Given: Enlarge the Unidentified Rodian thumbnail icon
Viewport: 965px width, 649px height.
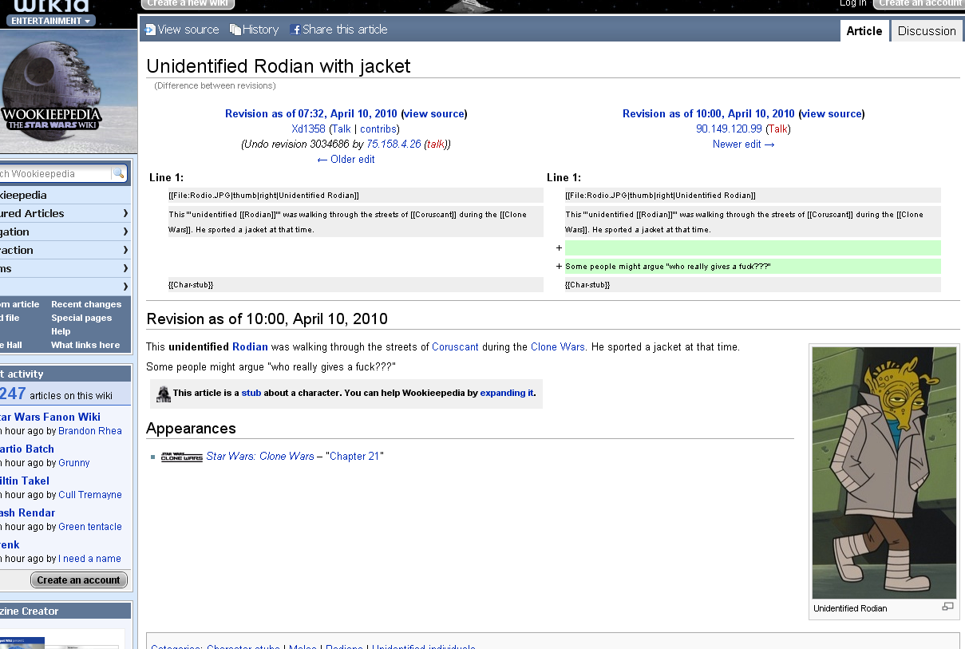Looking at the screenshot, I should (x=947, y=607).
